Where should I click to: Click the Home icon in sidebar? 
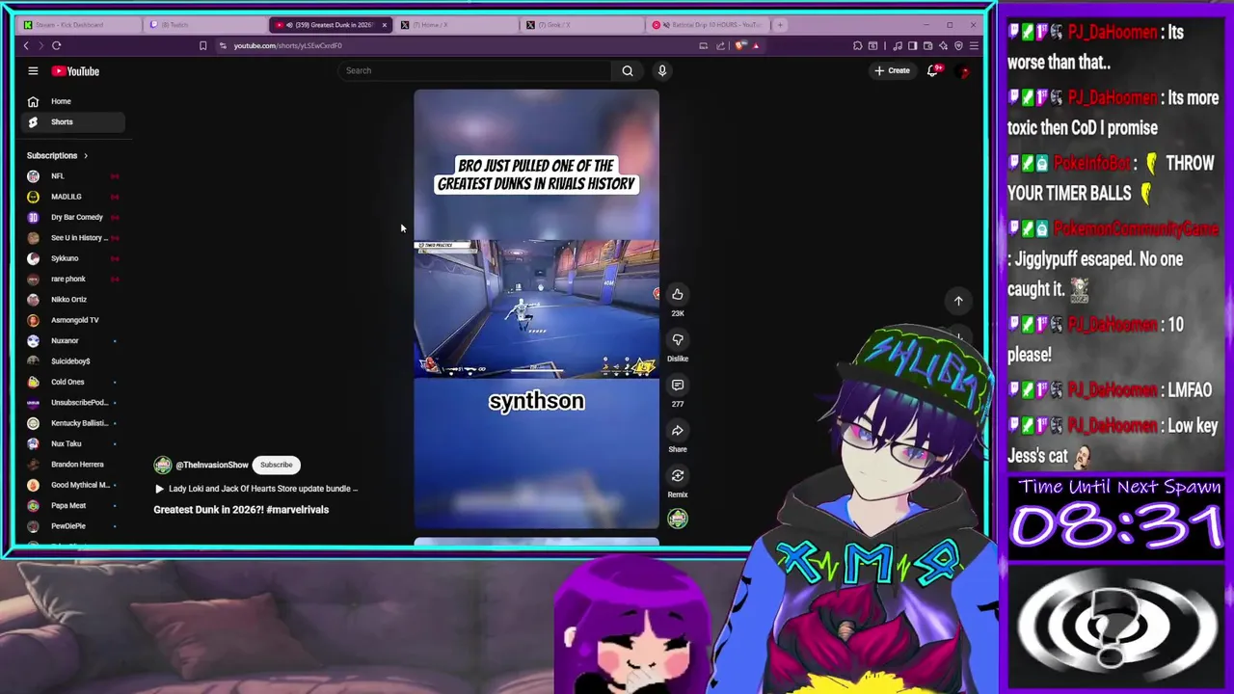33,101
